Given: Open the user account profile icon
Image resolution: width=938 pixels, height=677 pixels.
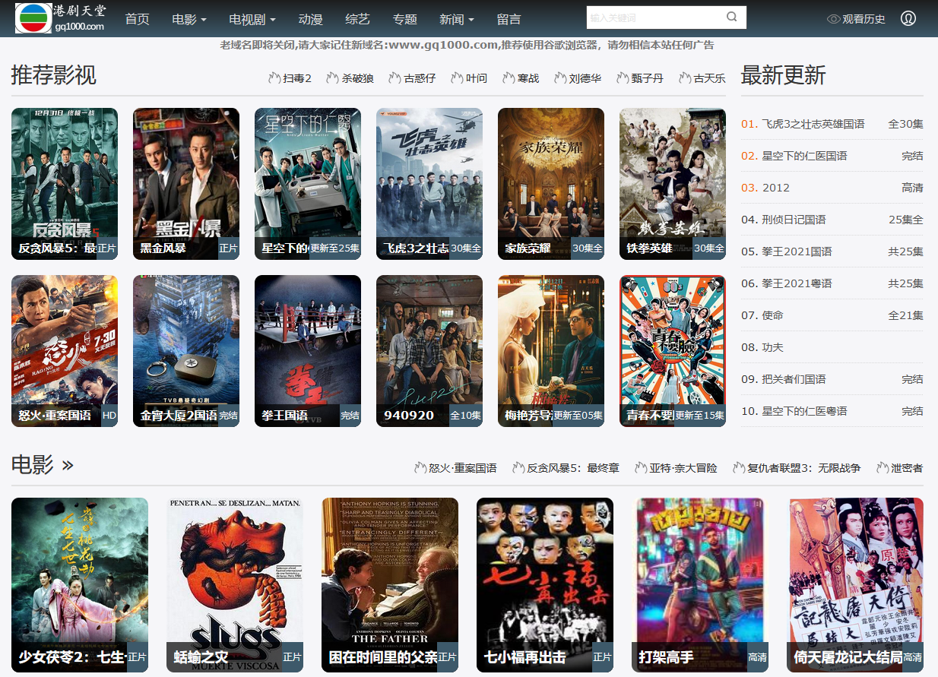Looking at the screenshot, I should (x=908, y=18).
